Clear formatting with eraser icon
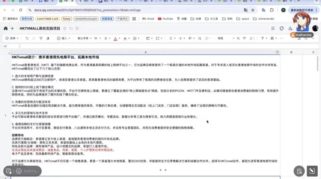Image resolution: width=321 pixels, height=179 pixels. 48,38
